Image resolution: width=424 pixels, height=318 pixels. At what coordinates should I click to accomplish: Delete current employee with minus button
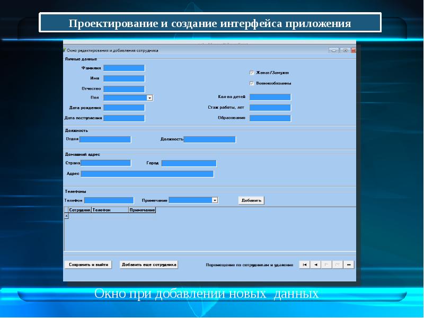point(349,264)
